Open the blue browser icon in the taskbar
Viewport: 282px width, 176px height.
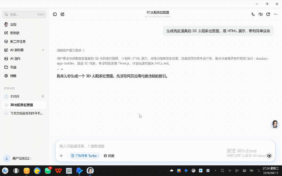click(x=37, y=171)
